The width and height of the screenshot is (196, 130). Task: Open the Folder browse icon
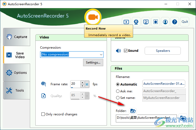point(133,111)
